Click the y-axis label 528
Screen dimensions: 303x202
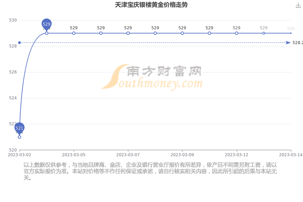(x=13, y=46)
